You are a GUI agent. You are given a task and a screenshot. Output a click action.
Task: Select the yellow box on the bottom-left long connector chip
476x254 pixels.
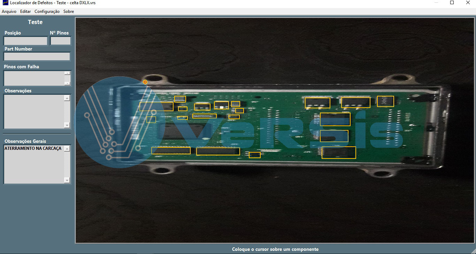171,151
